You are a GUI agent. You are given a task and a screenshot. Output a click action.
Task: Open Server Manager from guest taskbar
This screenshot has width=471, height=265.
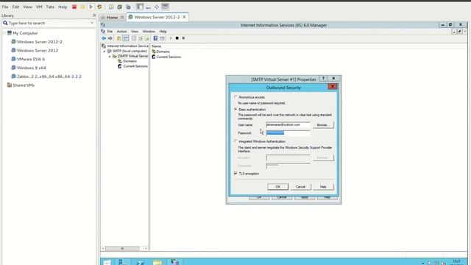point(123,262)
